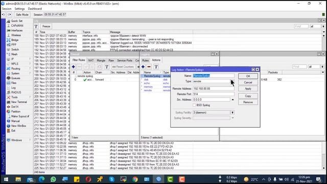Switch to Rules tab in Logging window
327x184 pixels.
point(145,60)
